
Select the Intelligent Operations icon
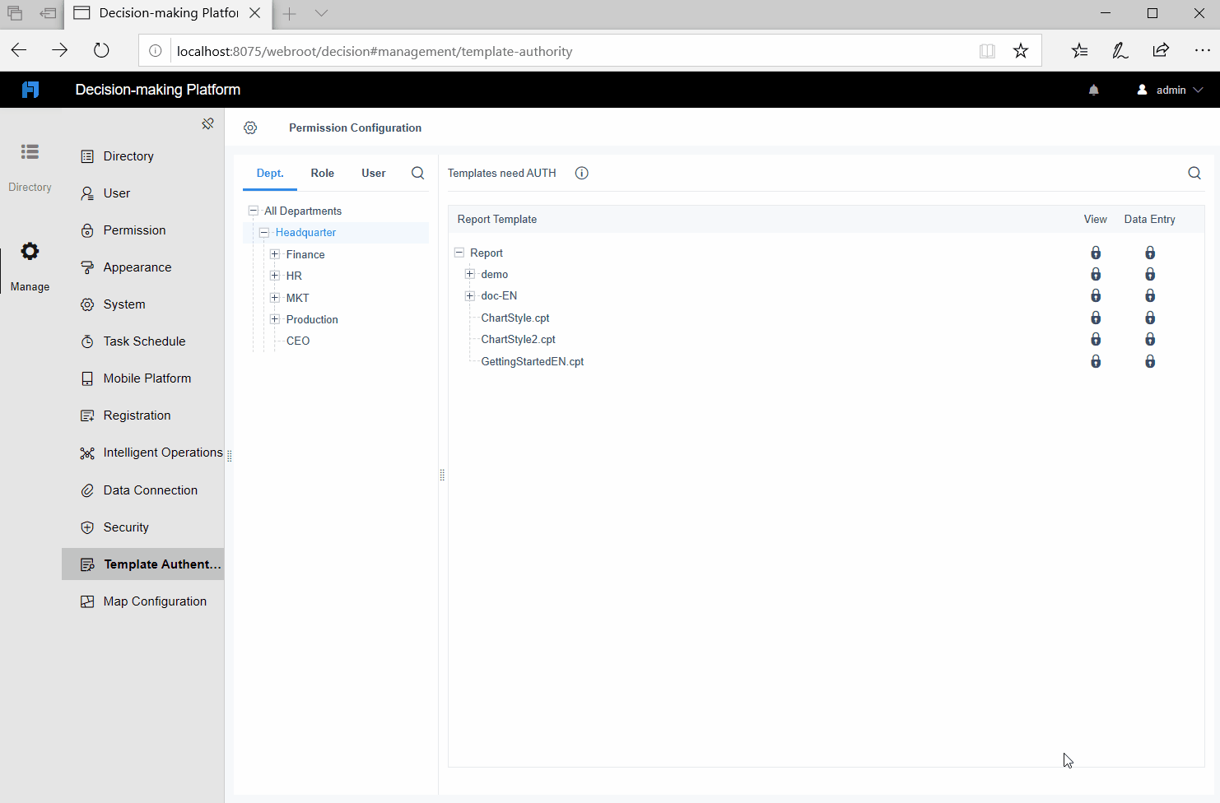pos(86,452)
